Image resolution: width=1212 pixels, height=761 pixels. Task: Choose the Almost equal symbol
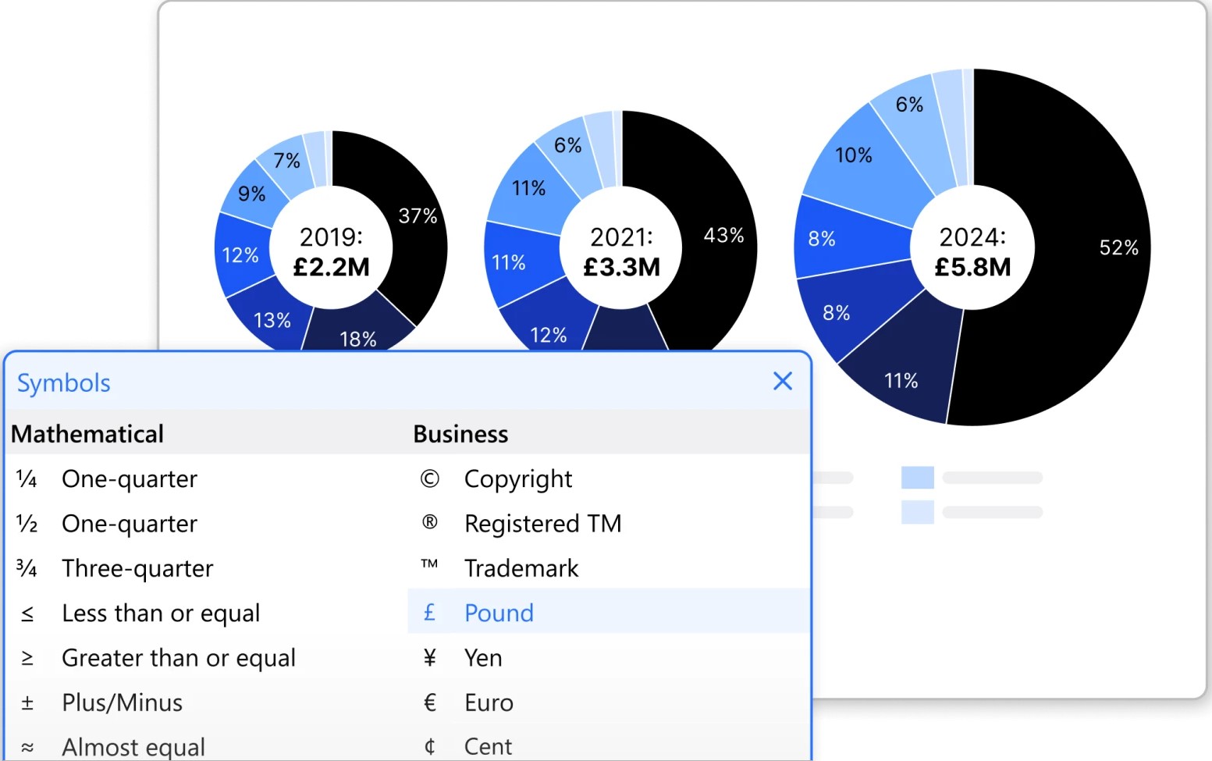pyautogui.click(x=133, y=746)
